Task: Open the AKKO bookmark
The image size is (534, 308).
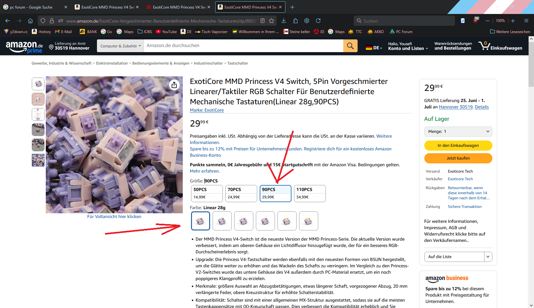Action: pos(375,31)
